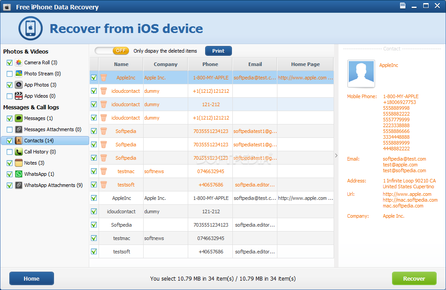
Task: Click the Notes notepad icon
Action: 19,163
